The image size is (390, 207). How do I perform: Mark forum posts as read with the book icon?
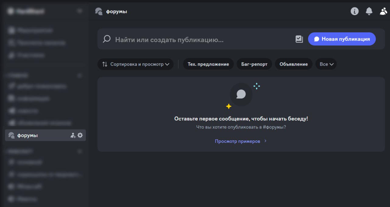pos(299,39)
